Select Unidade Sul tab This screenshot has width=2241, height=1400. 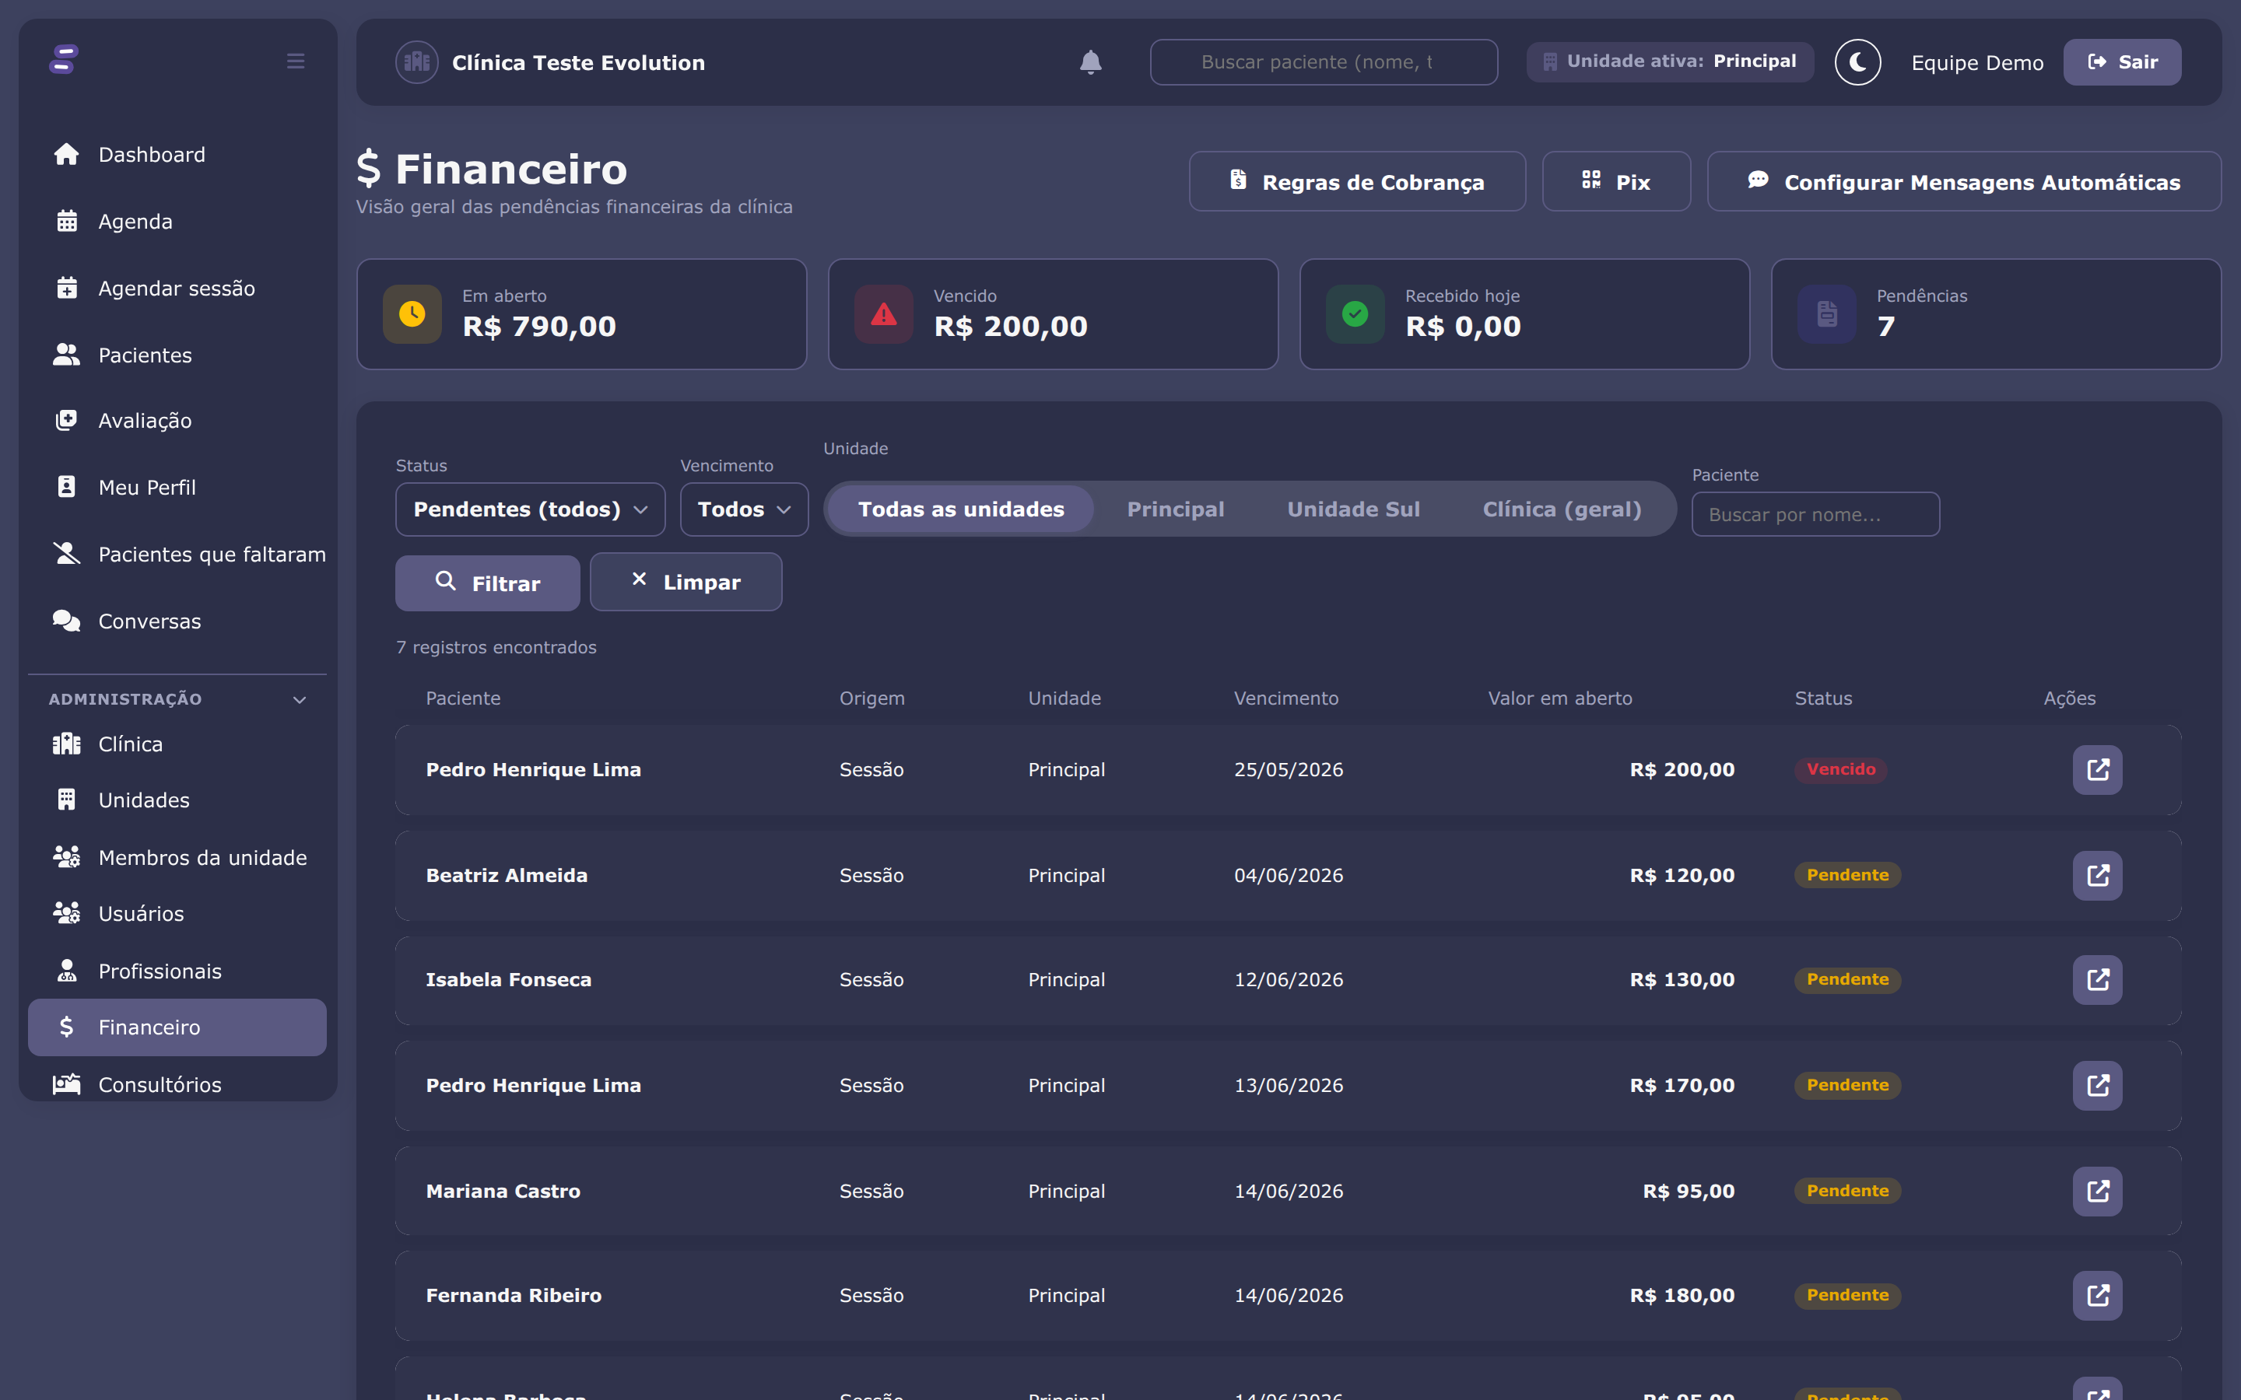pos(1353,509)
